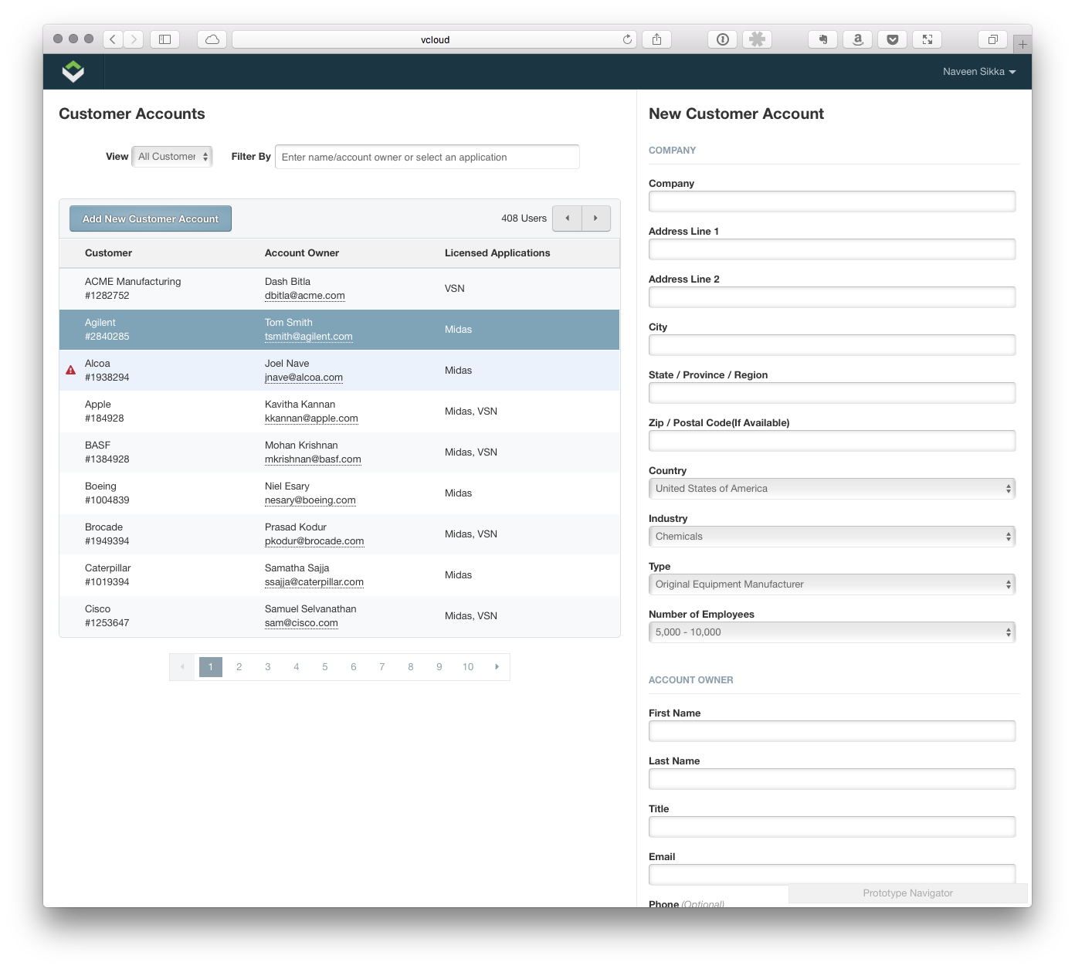The height and width of the screenshot is (969, 1075).
Task: Click the Pocket extension icon
Action: pyautogui.click(x=892, y=39)
